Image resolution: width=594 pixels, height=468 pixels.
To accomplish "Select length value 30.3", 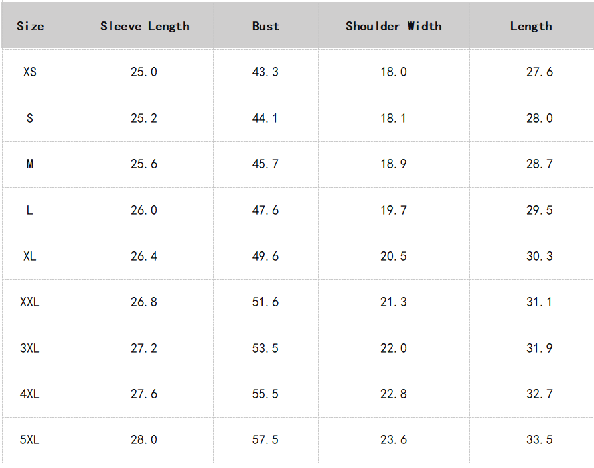I will click(x=539, y=256).
